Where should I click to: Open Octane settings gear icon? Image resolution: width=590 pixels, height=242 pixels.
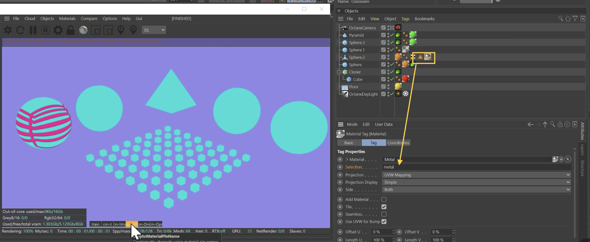point(58,30)
